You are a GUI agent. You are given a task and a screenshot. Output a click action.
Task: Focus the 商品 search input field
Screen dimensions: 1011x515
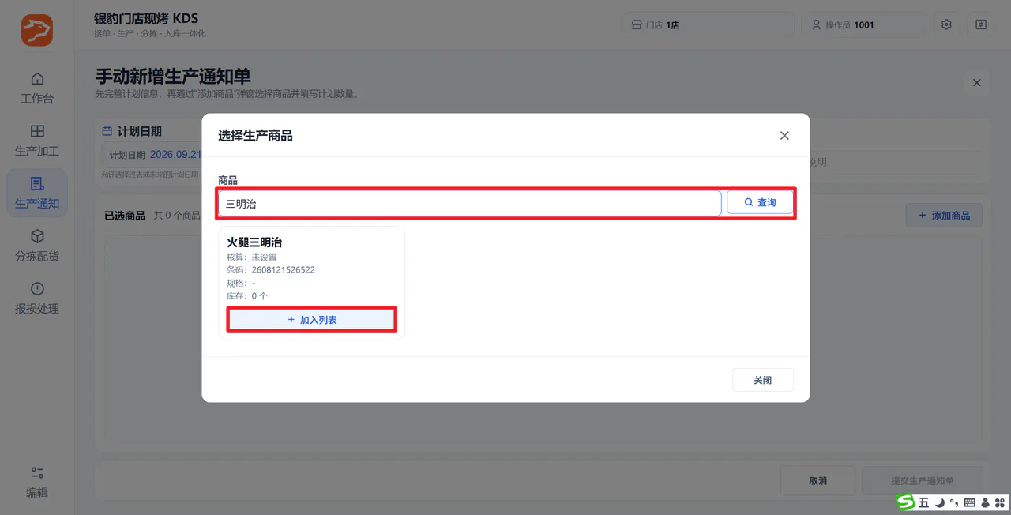click(470, 203)
